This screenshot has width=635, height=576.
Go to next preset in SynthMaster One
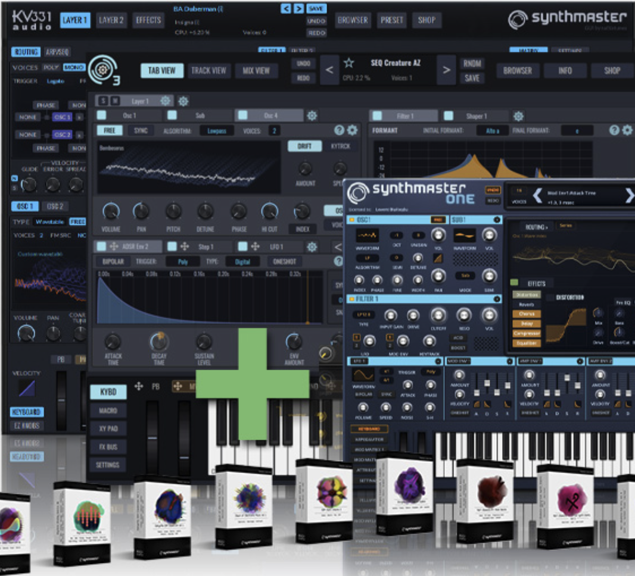tap(629, 196)
